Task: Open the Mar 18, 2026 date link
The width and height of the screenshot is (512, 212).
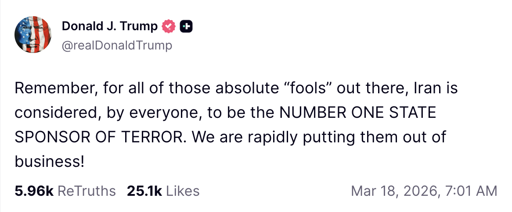Action: tap(393, 191)
